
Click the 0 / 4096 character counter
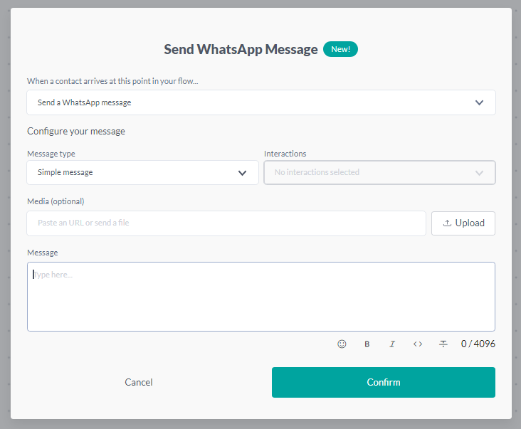coord(478,344)
